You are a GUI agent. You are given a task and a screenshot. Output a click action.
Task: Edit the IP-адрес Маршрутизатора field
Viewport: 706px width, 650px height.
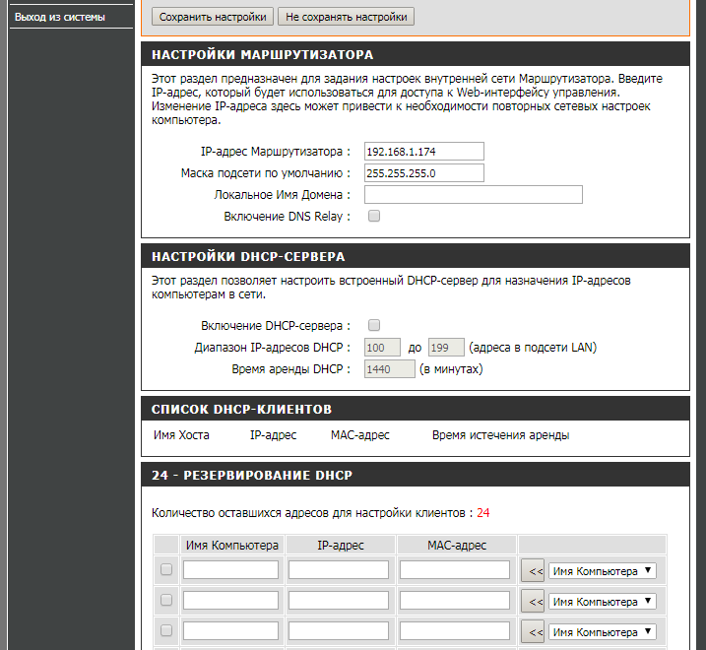423,151
